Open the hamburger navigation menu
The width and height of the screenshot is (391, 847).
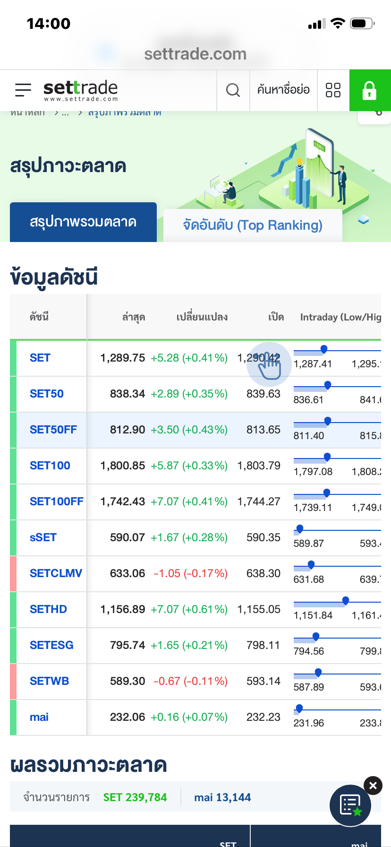(x=23, y=90)
